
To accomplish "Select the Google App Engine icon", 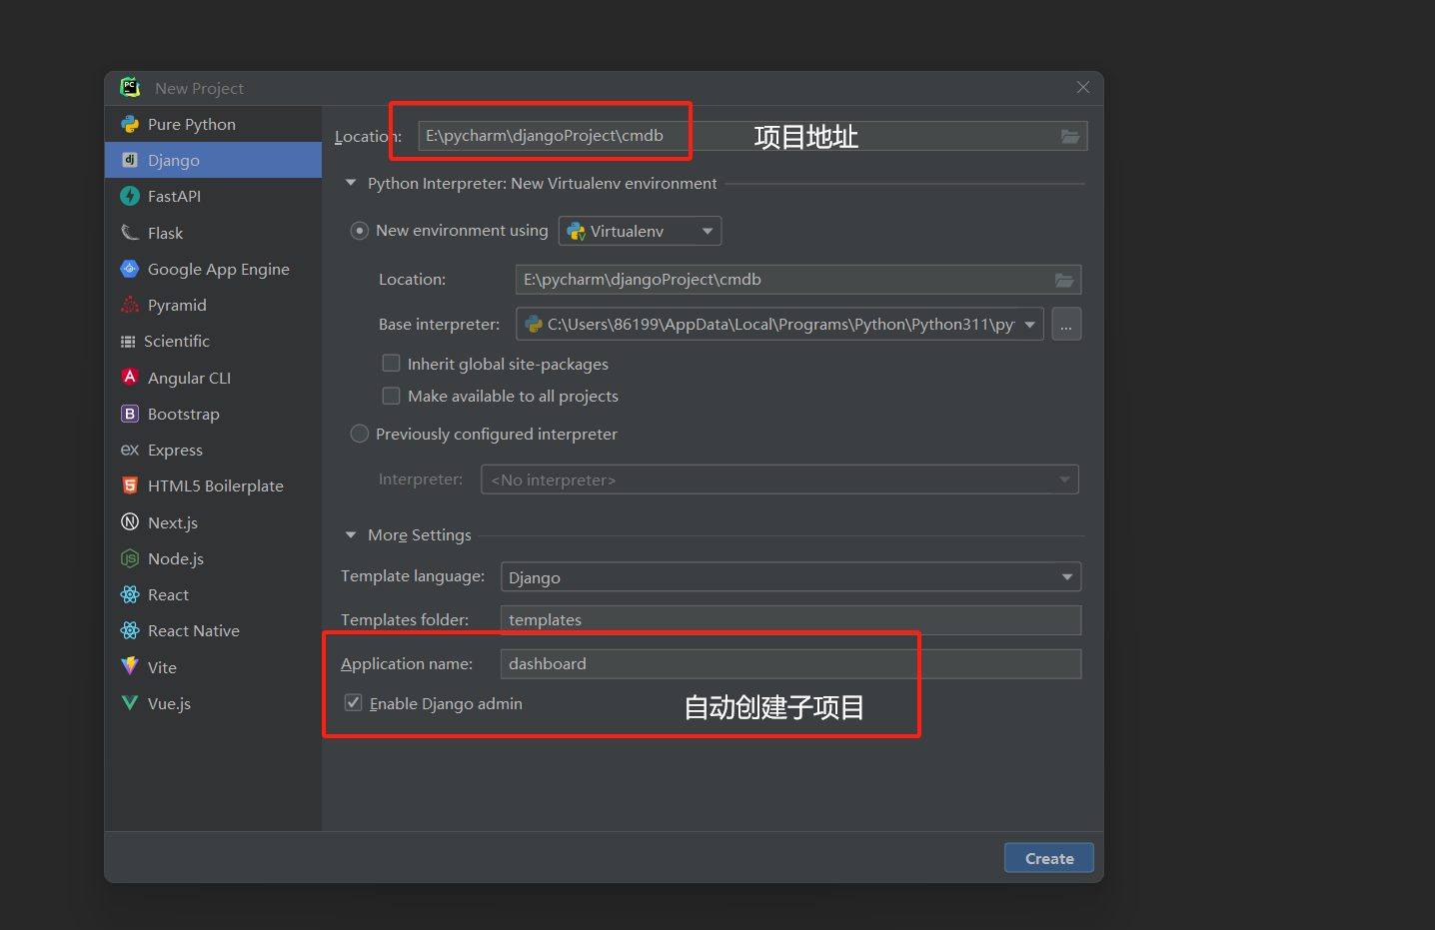I will pyautogui.click(x=130, y=269).
